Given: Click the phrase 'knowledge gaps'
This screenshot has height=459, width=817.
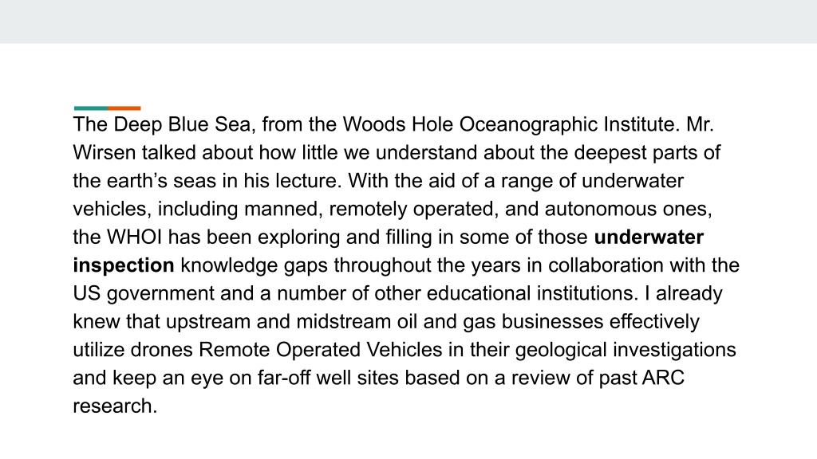Looking at the screenshot, I should click(x=255, y=265).
